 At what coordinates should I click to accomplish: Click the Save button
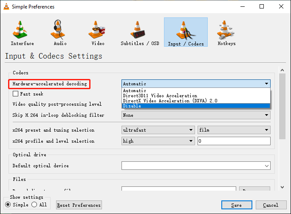[x=237, y=205]
